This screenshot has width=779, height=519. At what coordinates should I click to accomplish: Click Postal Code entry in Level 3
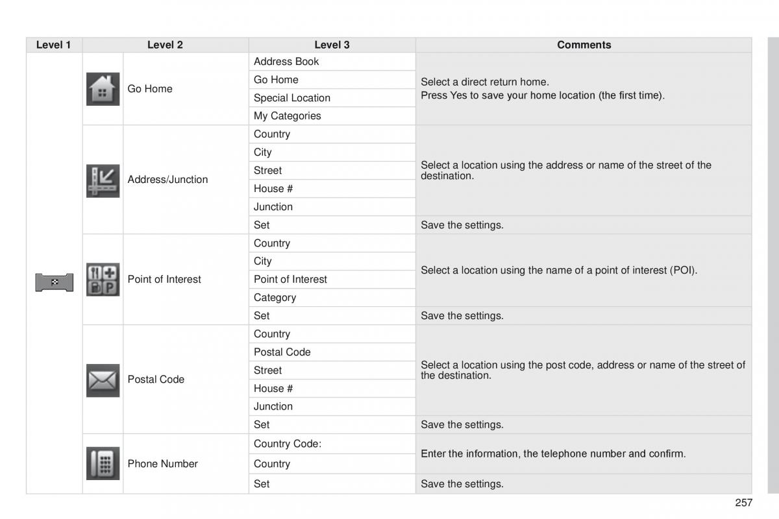coord(332,352)
